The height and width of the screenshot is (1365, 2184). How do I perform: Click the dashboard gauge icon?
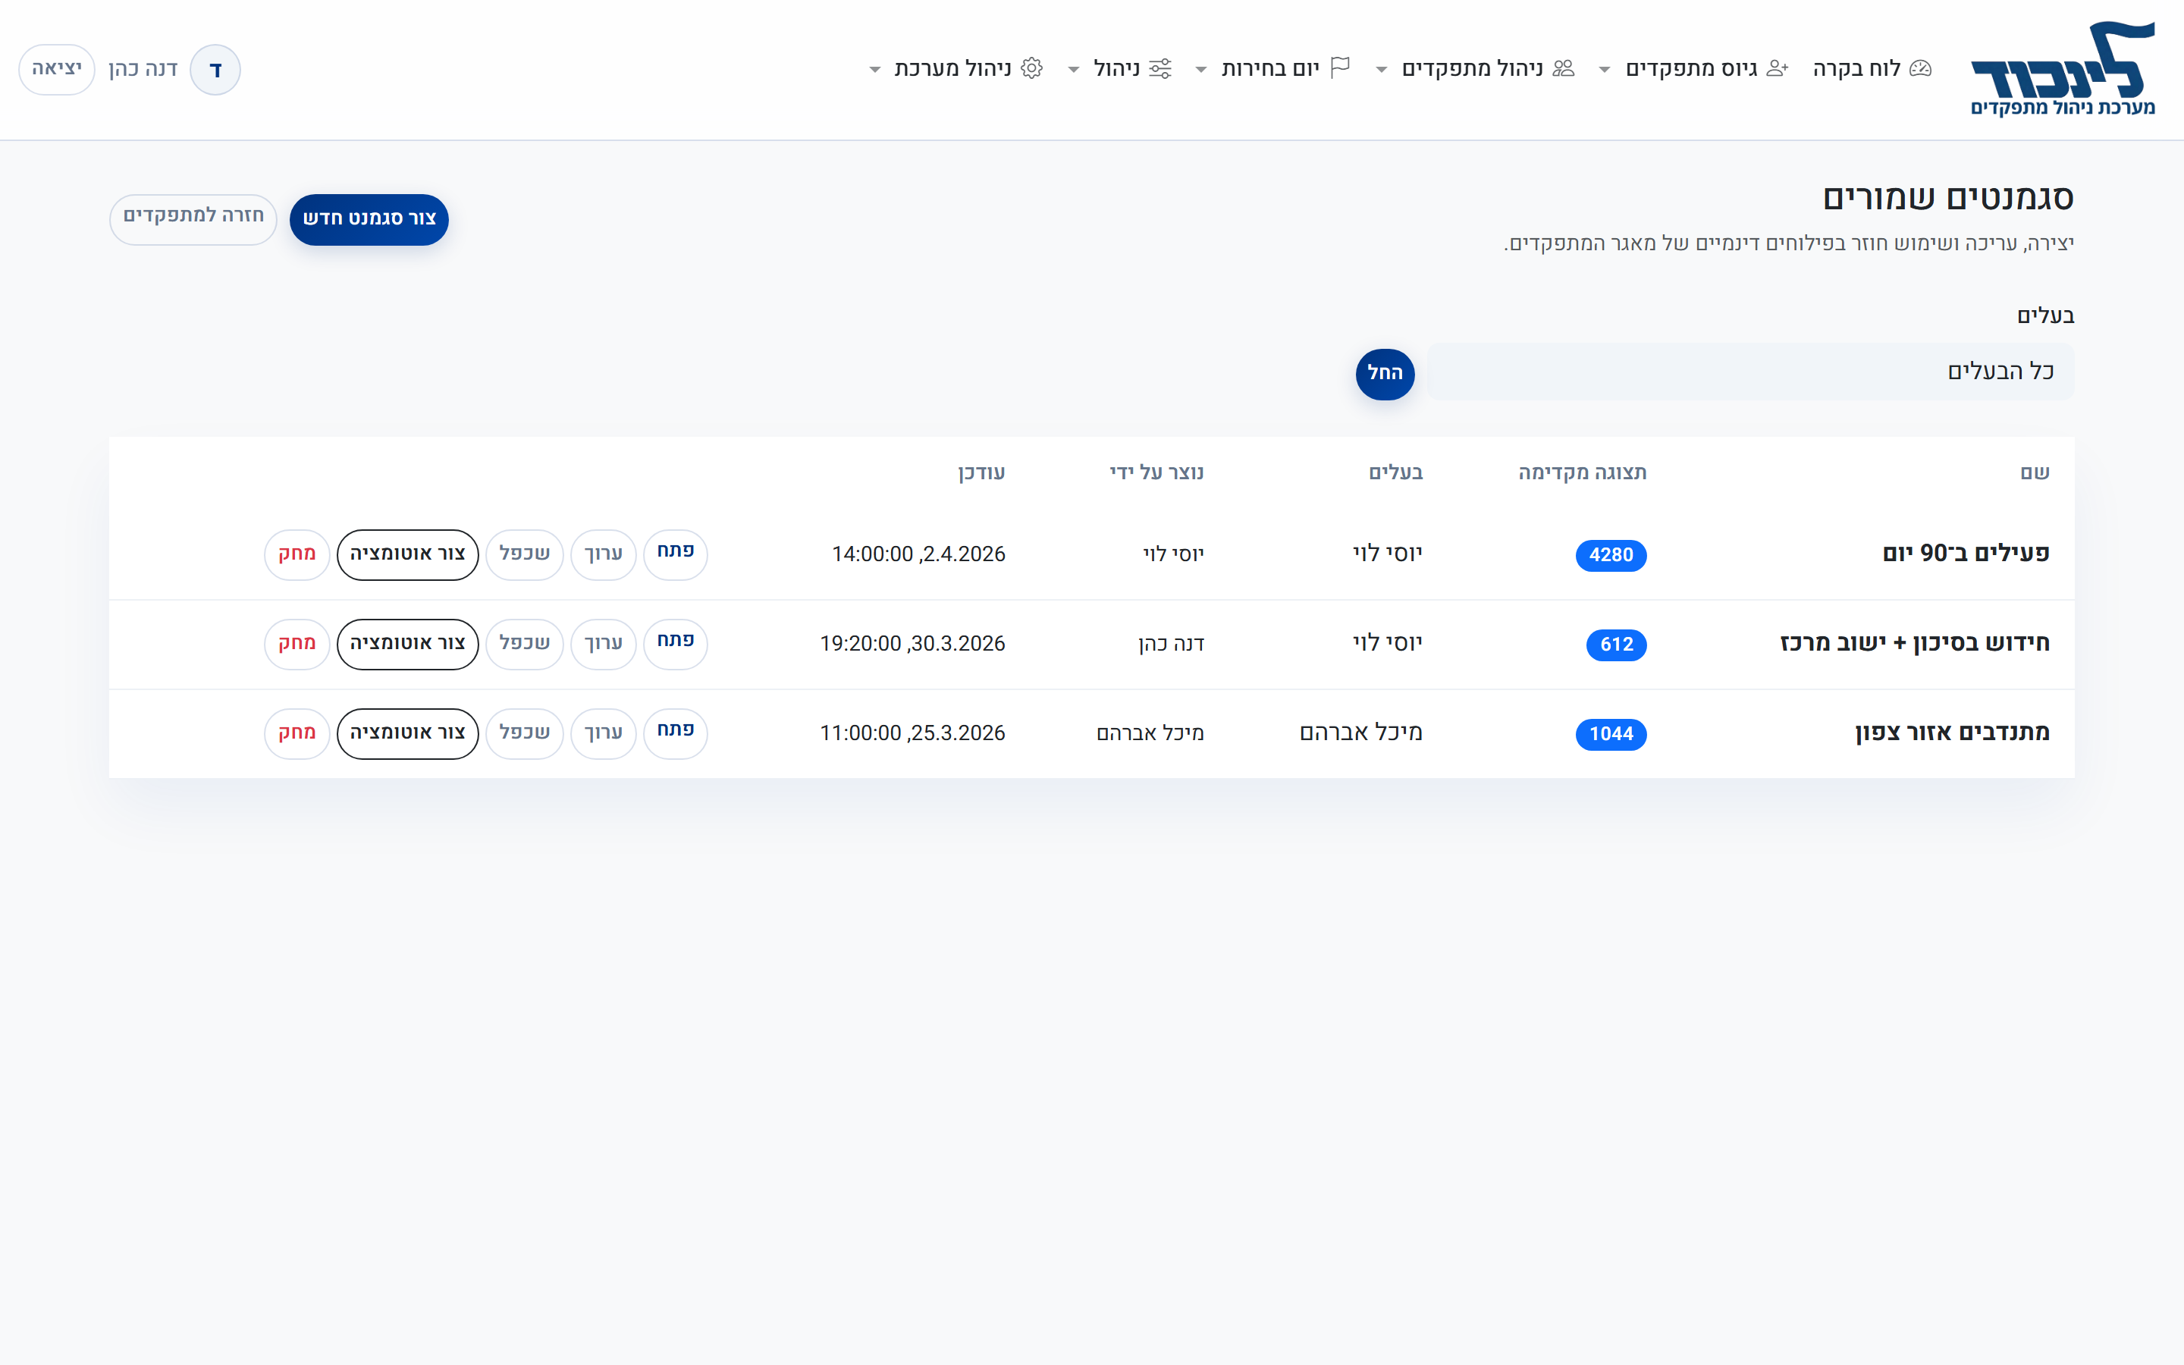pos(1920,68)
